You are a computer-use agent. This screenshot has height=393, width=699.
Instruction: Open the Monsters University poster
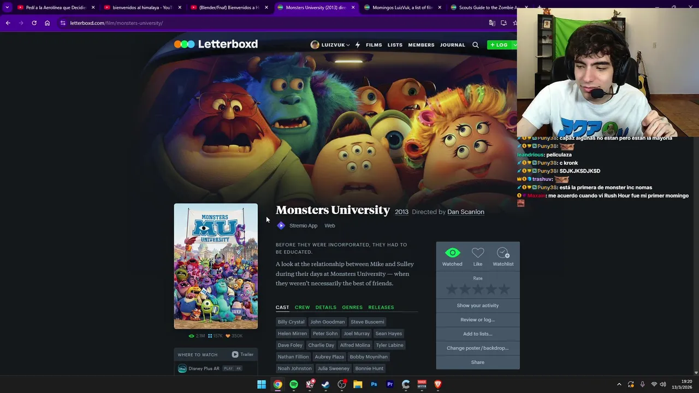[216, 266]
